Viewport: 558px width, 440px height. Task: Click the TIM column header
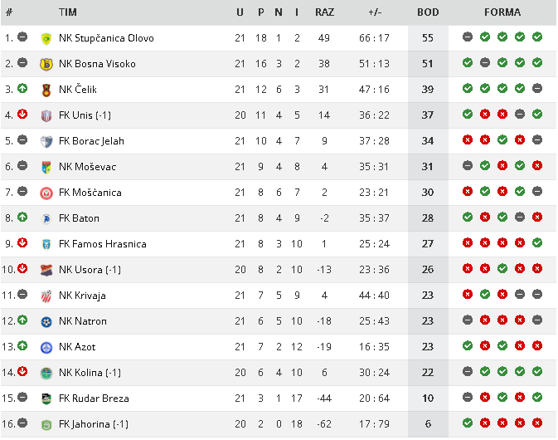(69, 12)
